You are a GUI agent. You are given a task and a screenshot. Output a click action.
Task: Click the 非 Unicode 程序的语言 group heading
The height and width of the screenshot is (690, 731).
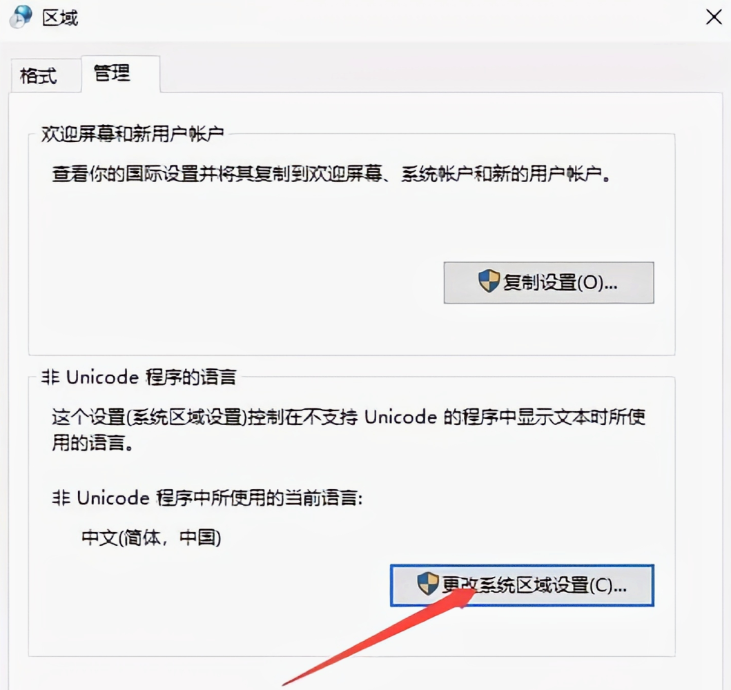pyautogui.click(x=139, y=377)
